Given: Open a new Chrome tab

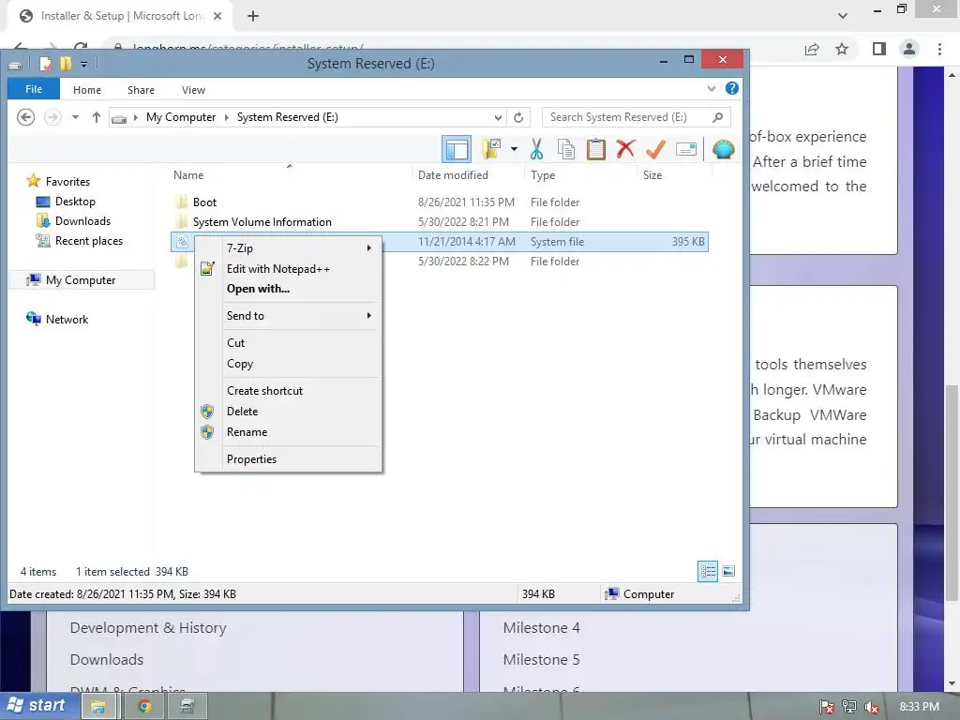Looking at the screenshot, I should [253, 16].
